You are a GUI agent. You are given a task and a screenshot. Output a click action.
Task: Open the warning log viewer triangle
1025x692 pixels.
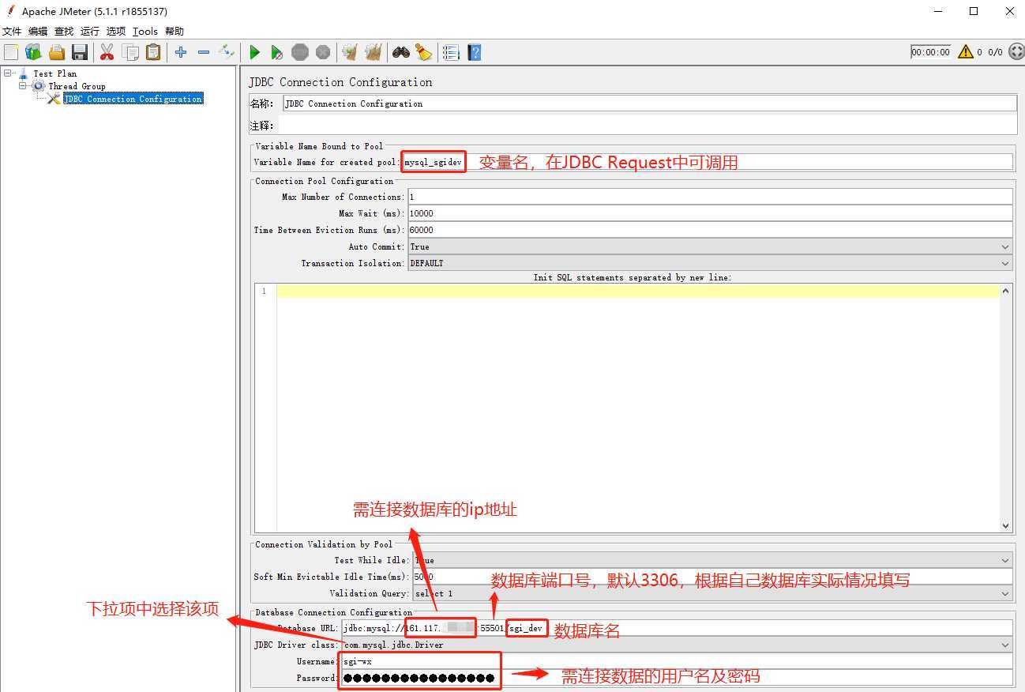click(x=966, y=52)
